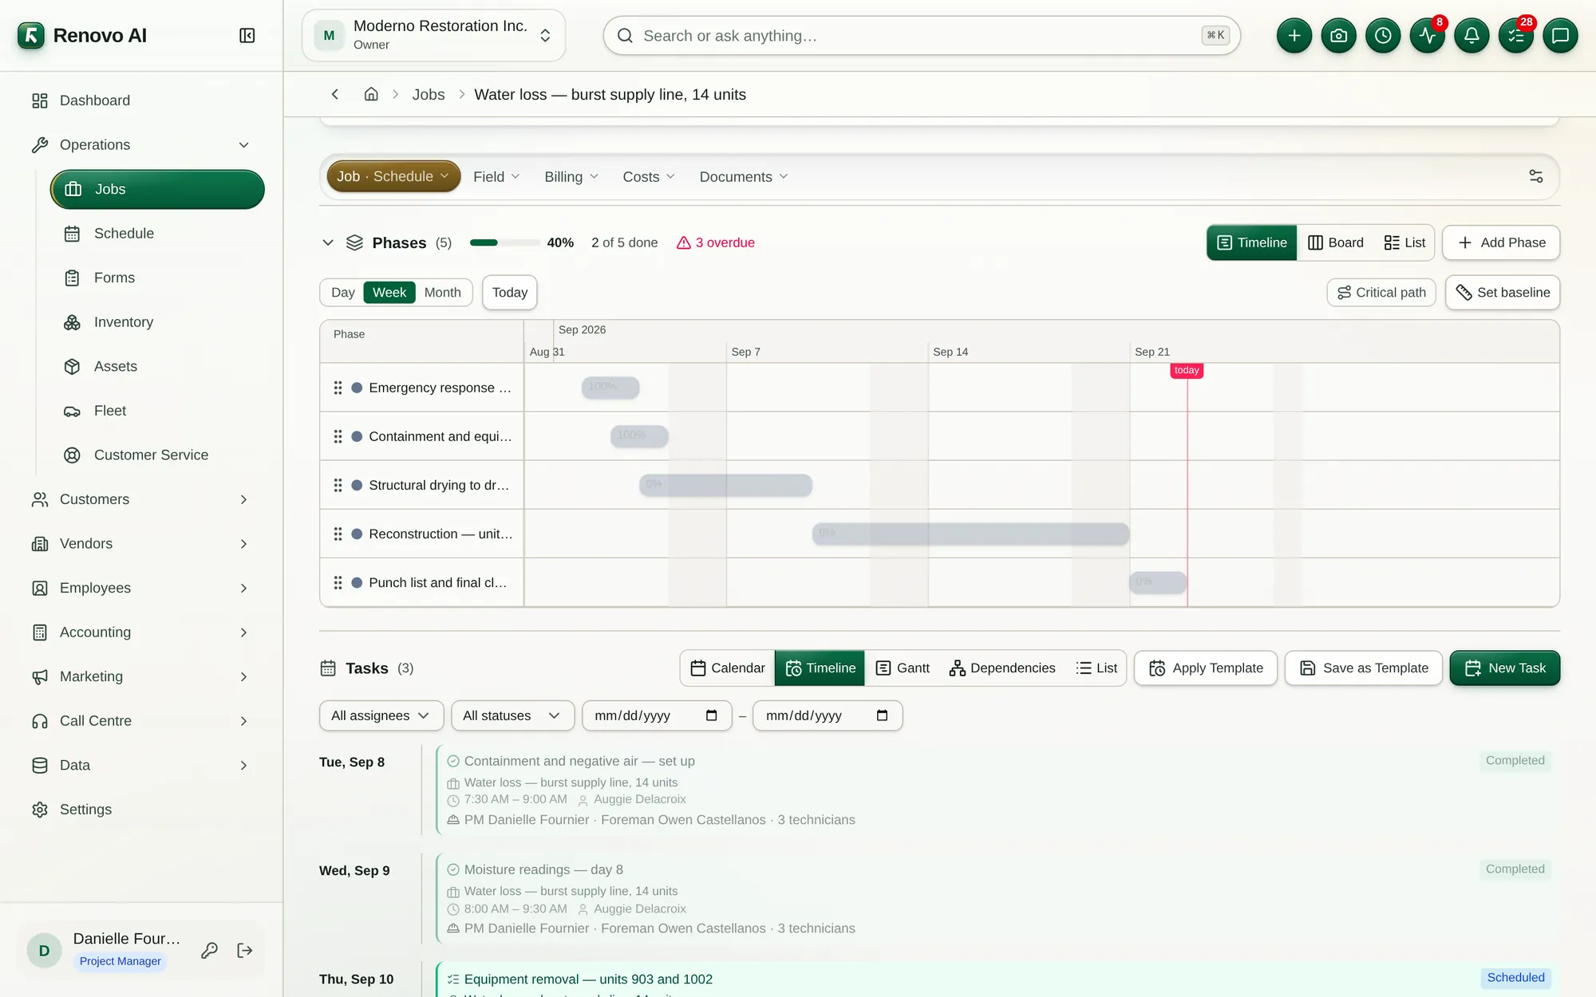Open view settings sliders icon

pyautogui.click(x=1535, y=176)
